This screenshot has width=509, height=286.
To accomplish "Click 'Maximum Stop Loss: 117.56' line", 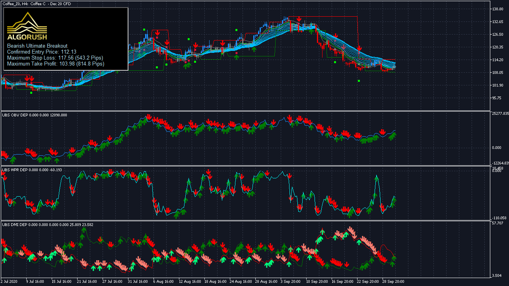I will pyautogui.click(x=55, y=58).
